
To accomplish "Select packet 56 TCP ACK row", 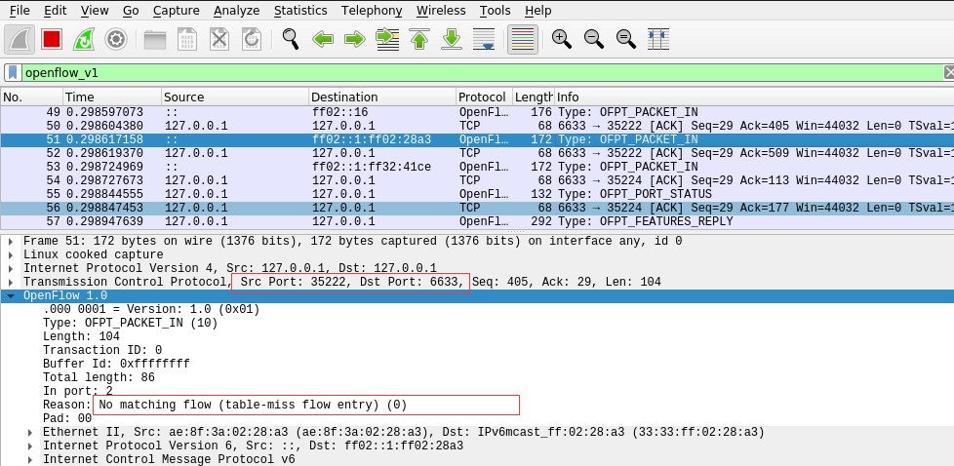I will click(477, 208).
